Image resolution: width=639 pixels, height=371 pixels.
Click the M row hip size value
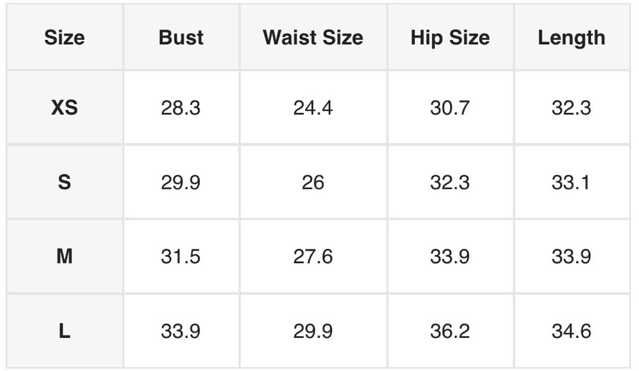[450, 256]
